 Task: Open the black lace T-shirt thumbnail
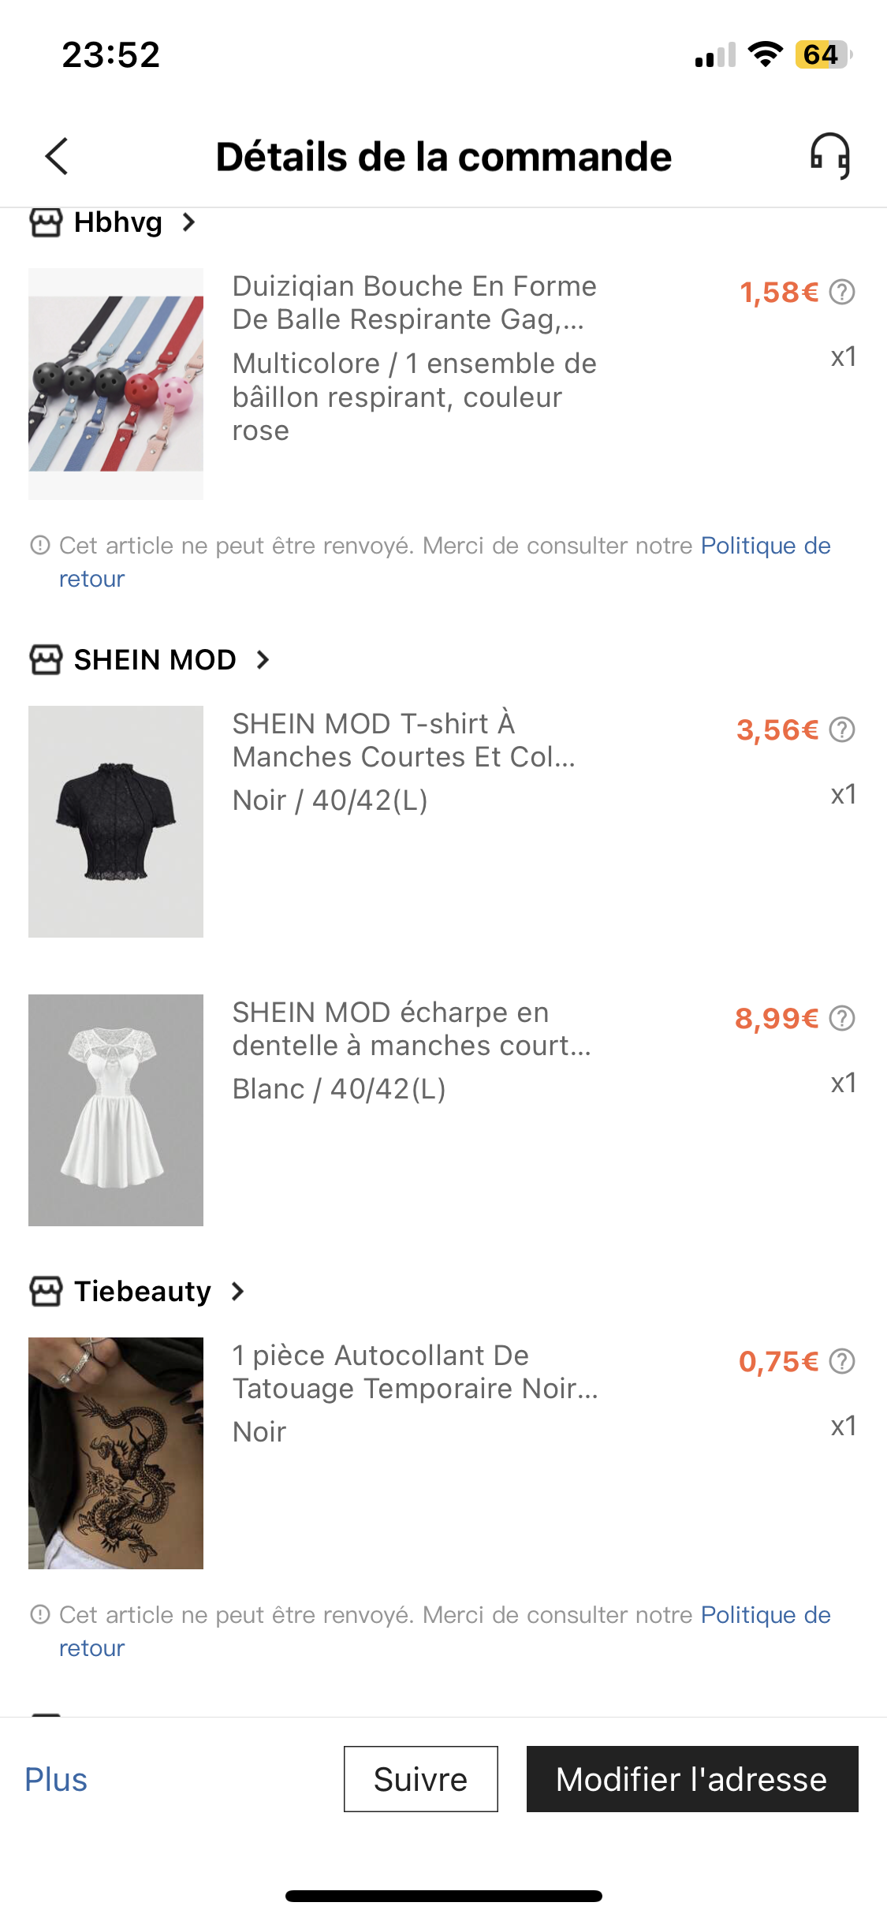click(116, 822)
